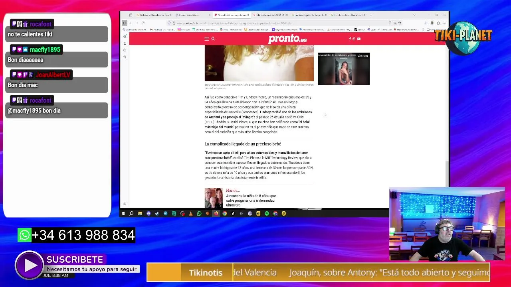Click chat username JoanAlbertLV
511x287 pixels.
coord(53,75)
